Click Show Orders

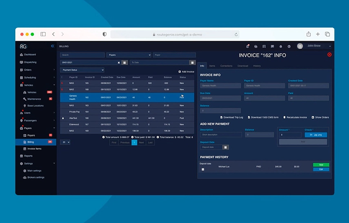click(320, 117)
